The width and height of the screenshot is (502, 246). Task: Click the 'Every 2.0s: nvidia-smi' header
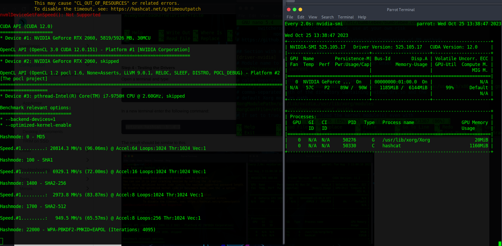click(x=314, y=24)
